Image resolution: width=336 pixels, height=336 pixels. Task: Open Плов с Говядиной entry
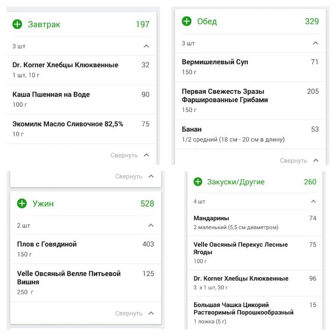point(85,249)
